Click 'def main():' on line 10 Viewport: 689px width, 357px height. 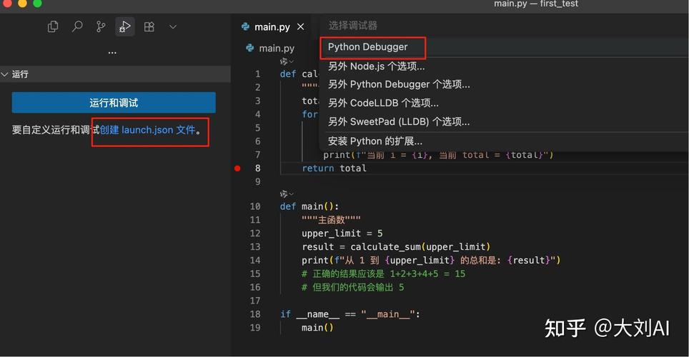click(x=309, y=206)
